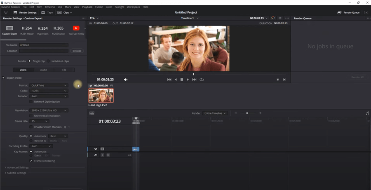
Task: Open the Frame rate dropdown
Action: (39, 121)
